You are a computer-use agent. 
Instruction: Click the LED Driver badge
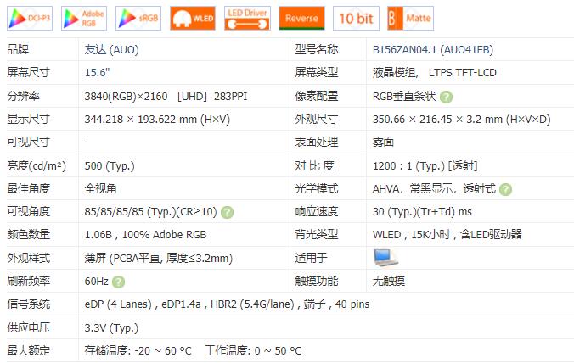(247, 19)
